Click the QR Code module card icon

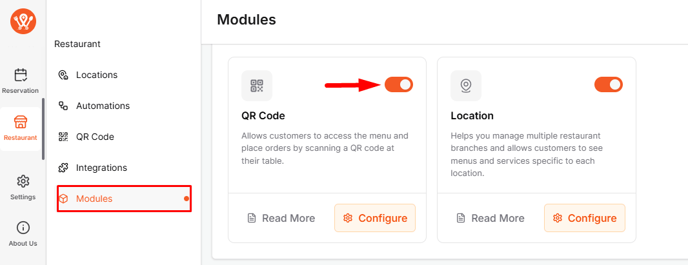(257, 86)
